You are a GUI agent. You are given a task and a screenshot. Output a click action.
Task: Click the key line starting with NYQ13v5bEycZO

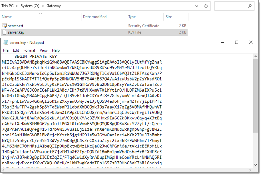tap(82, 141)
